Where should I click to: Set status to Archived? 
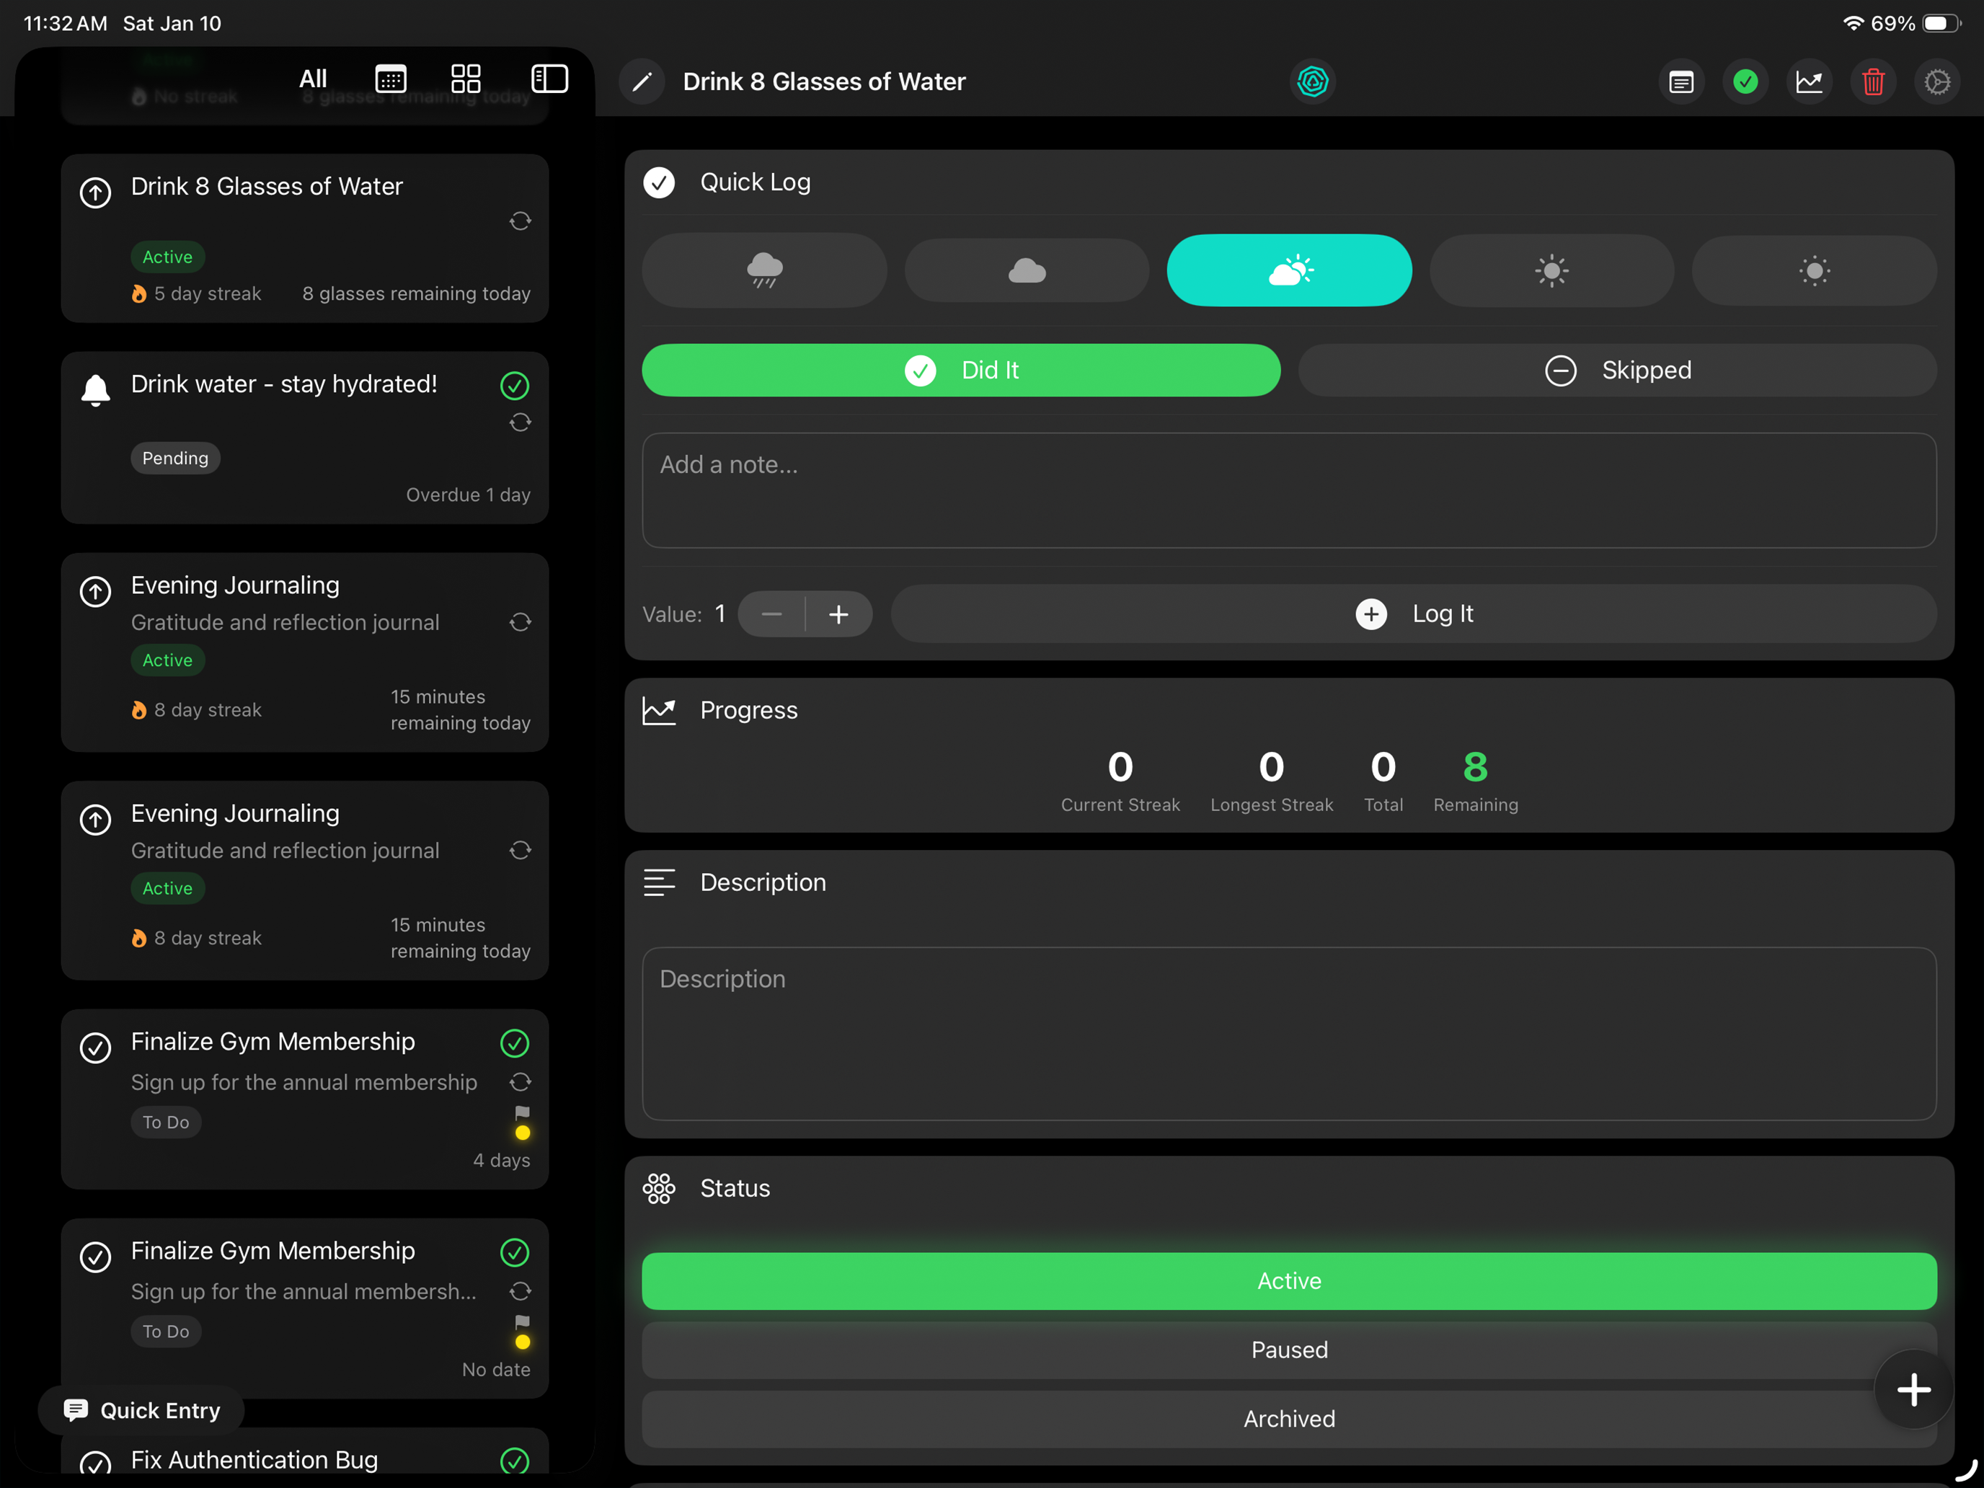1289,1419
